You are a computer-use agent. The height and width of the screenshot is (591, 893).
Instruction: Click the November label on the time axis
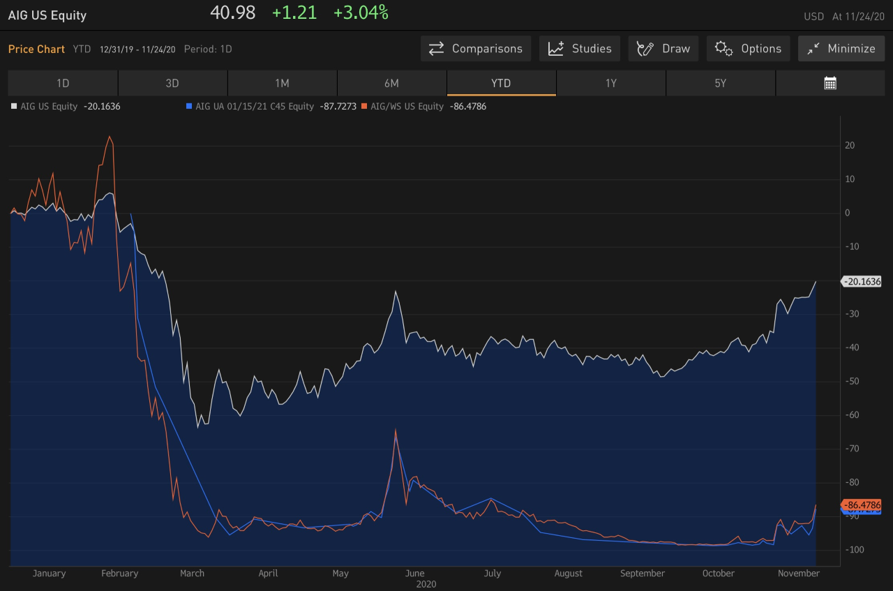(x=799, y=574)
